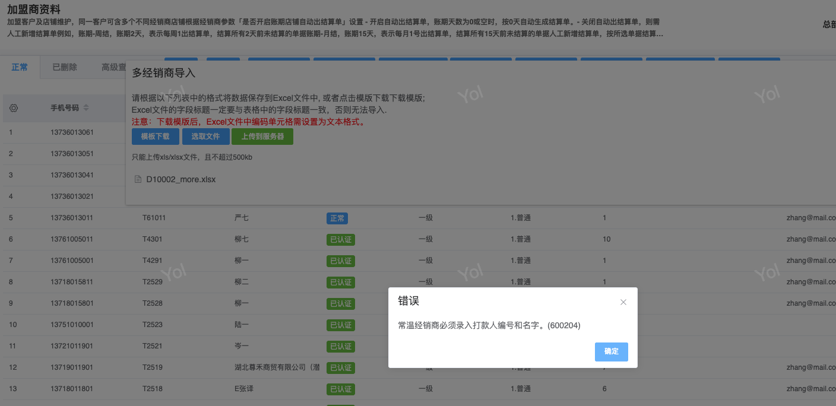Click phone number 13718015811
The image size is (836, 406).
coord(72,282)
